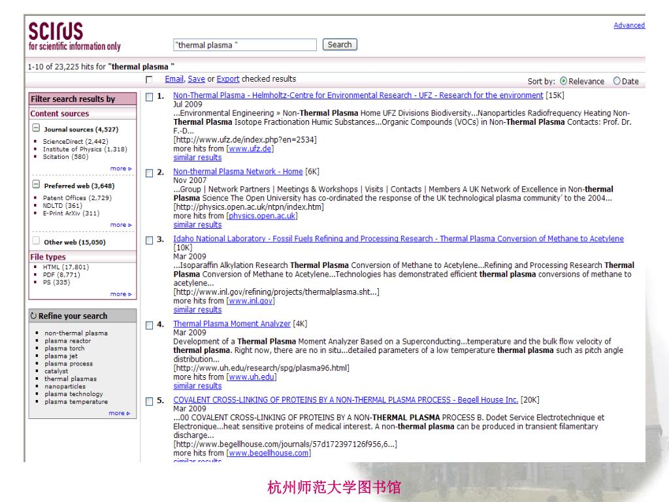Viewport: 669px width, 502px height.
Task: Click the Export checked results link
Action: coord(228,79)
